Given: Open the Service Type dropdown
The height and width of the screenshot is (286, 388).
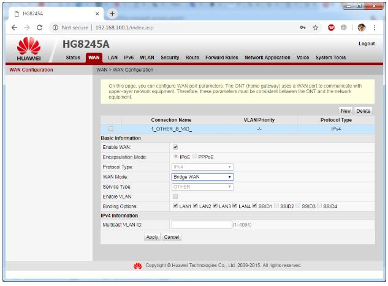Looking at the screenshot, I should pos(202,187).
